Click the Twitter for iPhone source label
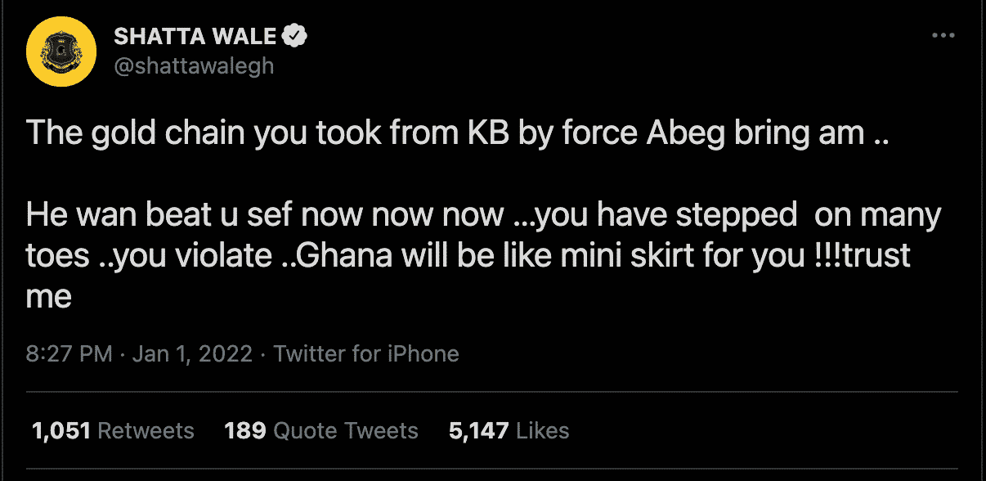The width and height of the screenshot is (986, 481). pyautogui.click(x=366, y=354)
